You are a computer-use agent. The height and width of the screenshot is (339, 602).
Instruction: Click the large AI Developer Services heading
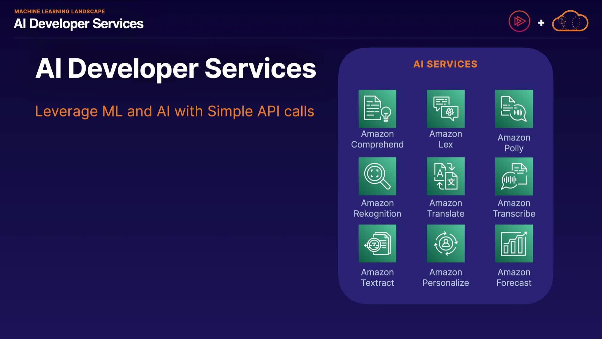176,68
